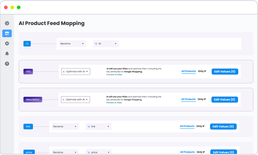Select the store feed icon in sidebar
258x155 pixels.
[x=7, y=34]
